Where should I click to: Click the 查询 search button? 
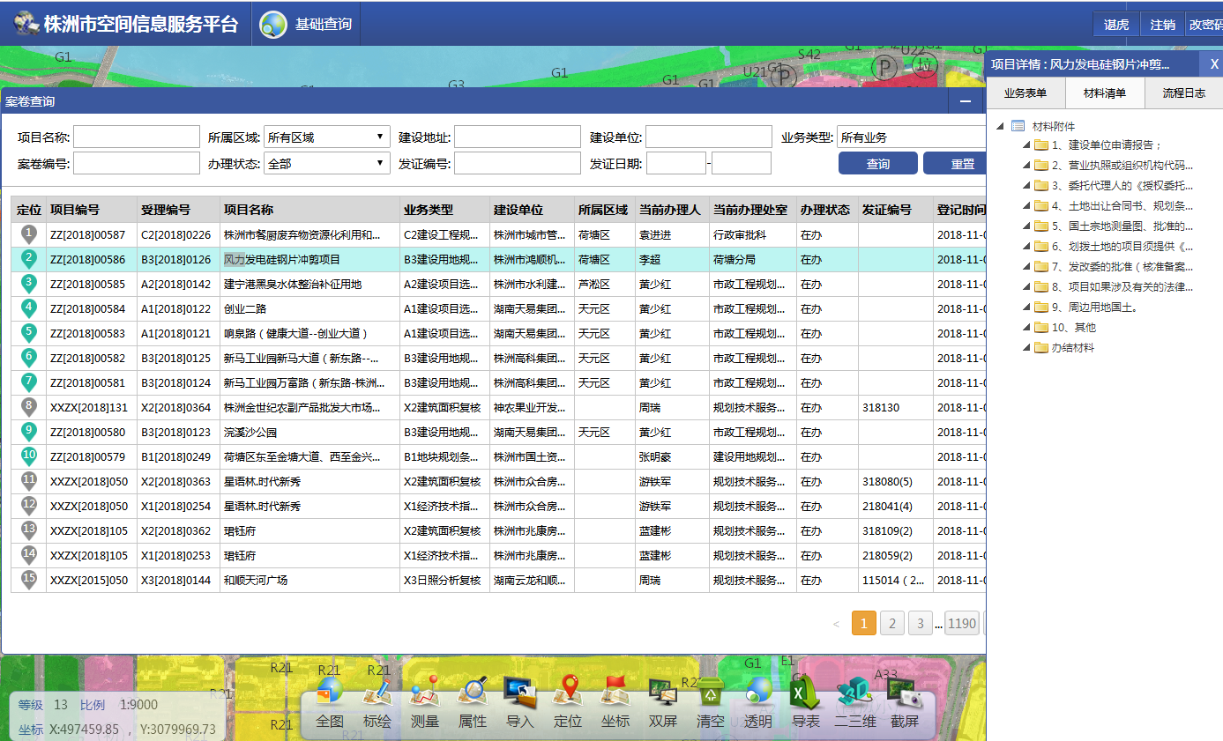pos(877,164)
